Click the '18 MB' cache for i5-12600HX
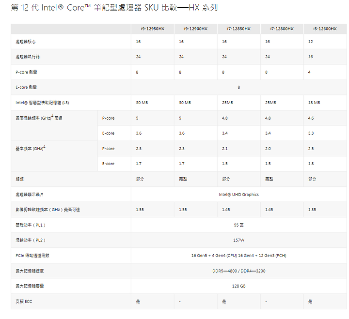Screen dimensions: 349x319 [314, 103]
